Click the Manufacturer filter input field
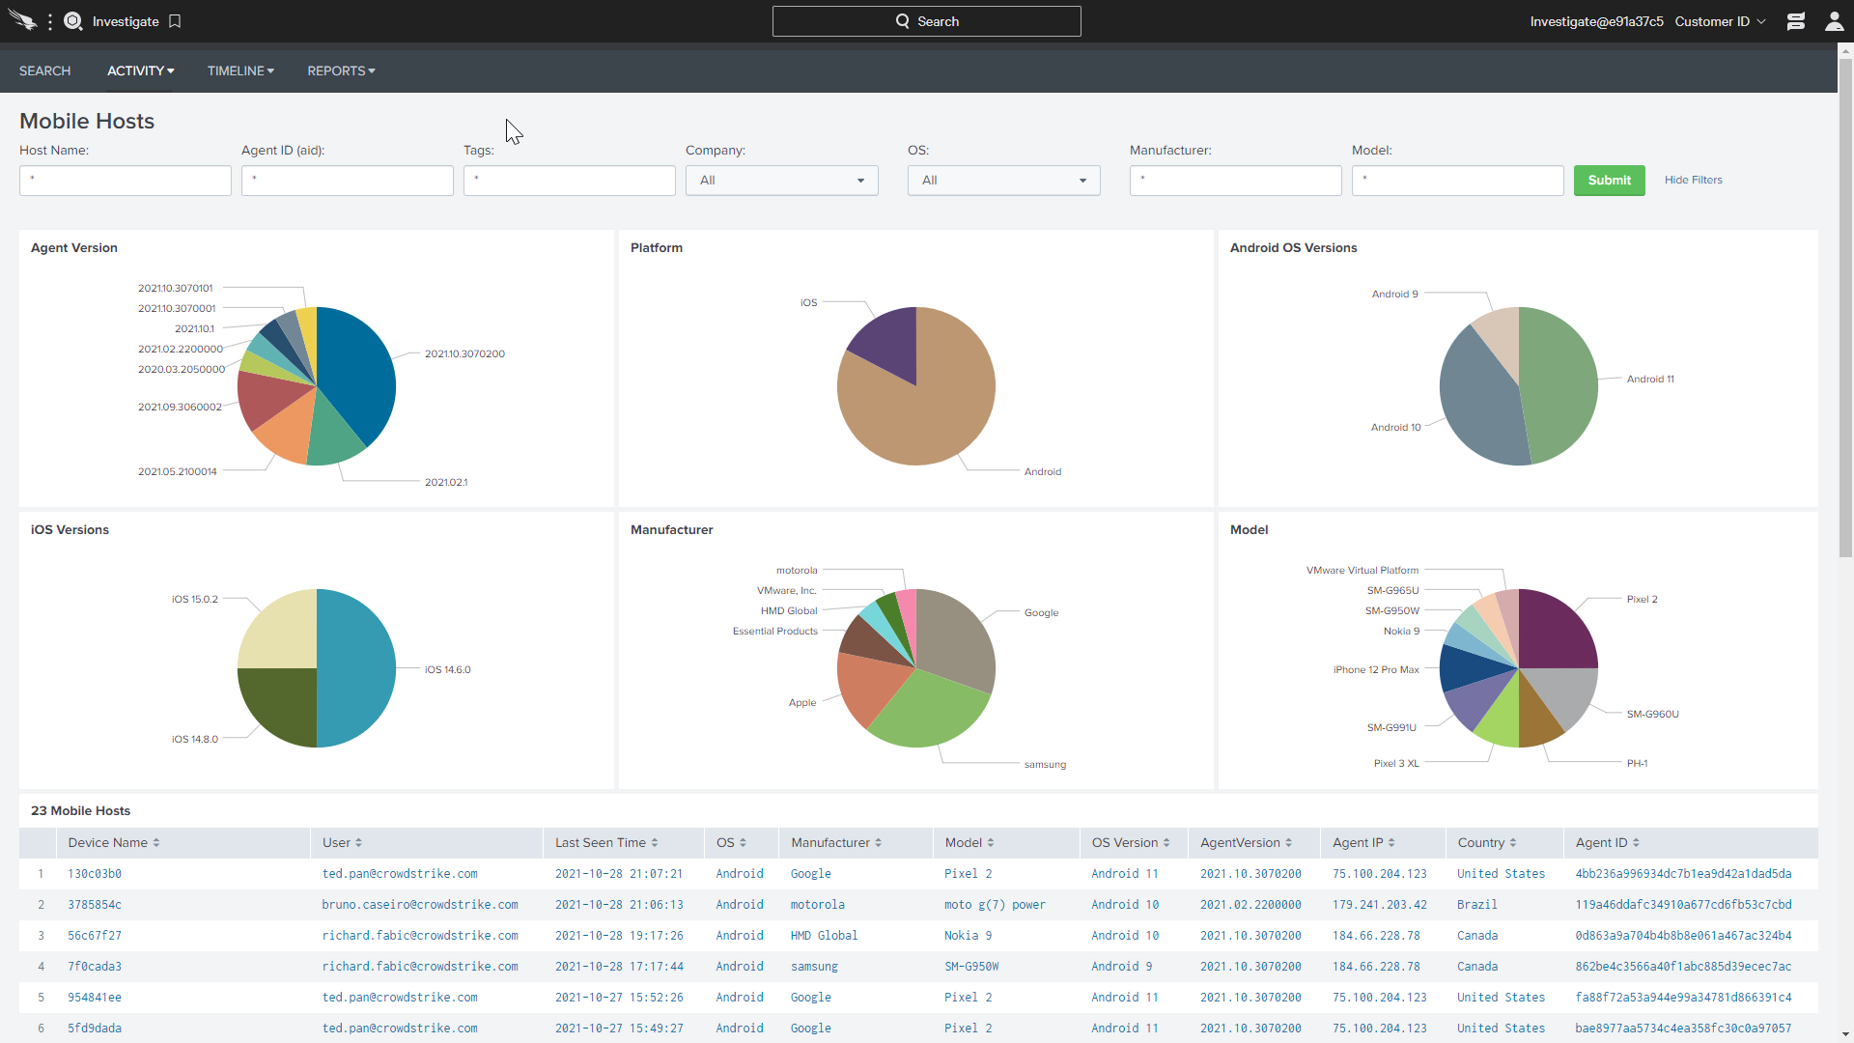 pyautogui.click(x=1236, y=181)
